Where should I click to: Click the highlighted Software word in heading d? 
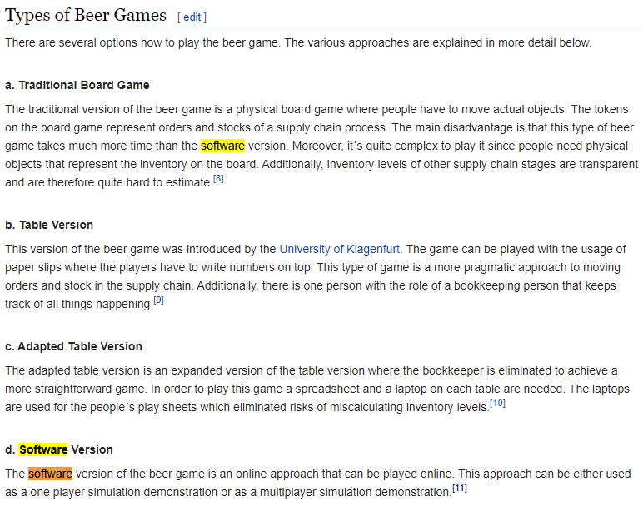[43, 449]
